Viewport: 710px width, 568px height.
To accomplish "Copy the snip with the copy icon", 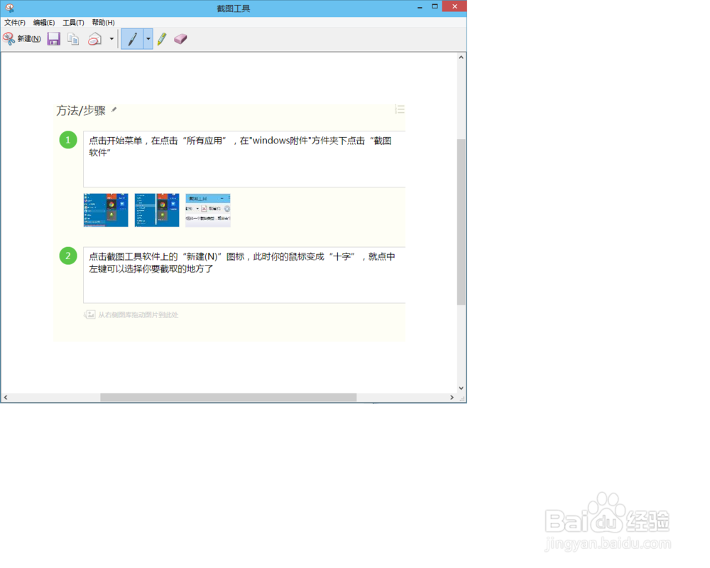I will click(73, 38).
